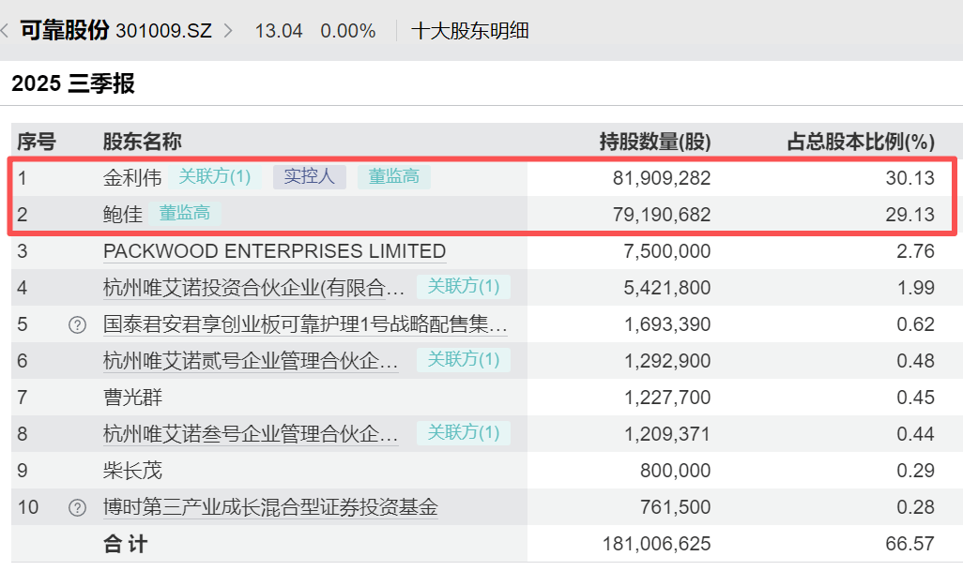Image resolution: width=963 pixels, height=571 pixels.
Task: Go to previous stock using left chevron
Action: pyautogui.click(x=5, y=30)
